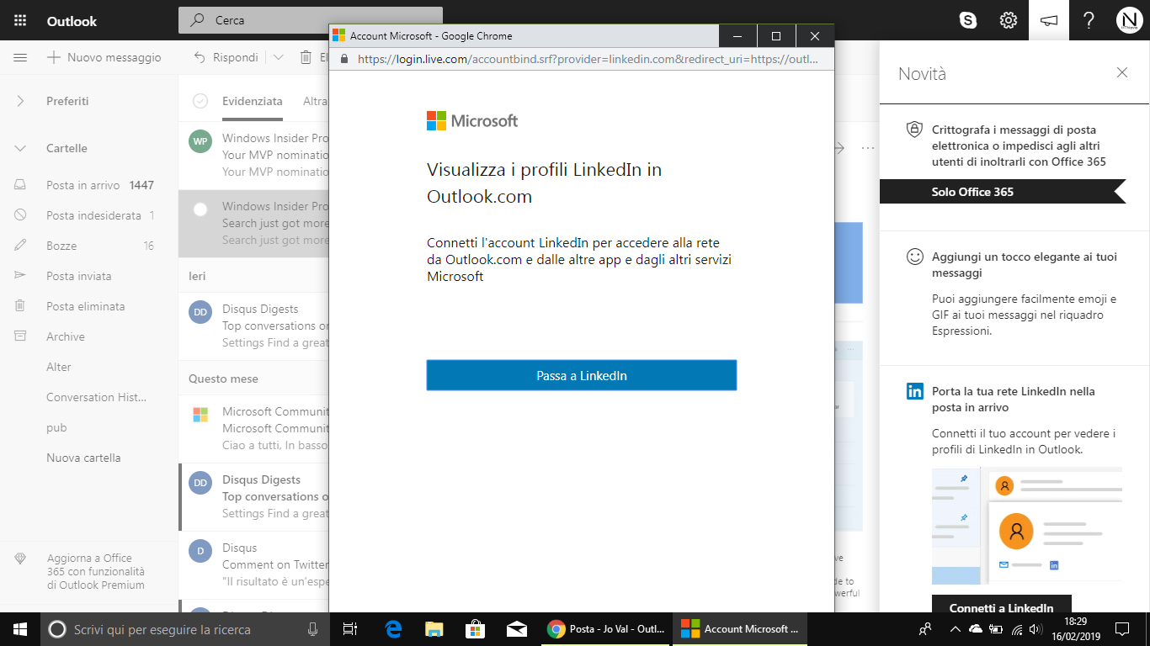Open Skype from Outlook header
Viewport: 1150px width, 646px height.
pos(968,21)
